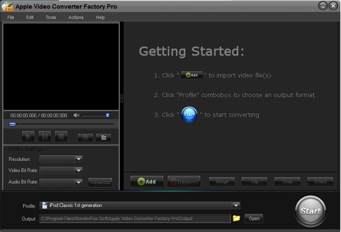Open the Tools menu
341x232 pixels.
(51, 17)
